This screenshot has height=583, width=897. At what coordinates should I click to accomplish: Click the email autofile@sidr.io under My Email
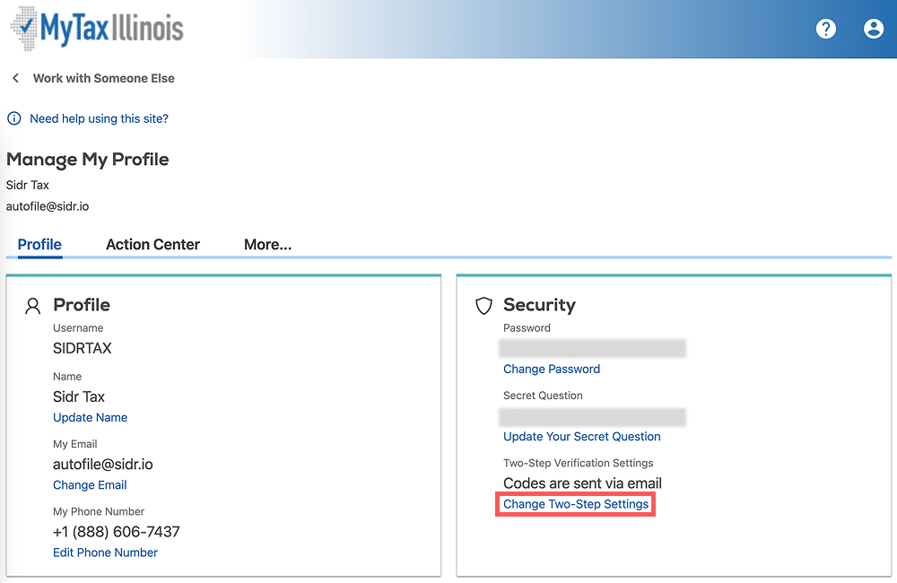pos(103,464)
